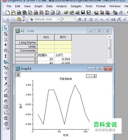Open the View menu
The image size is (128, 140).
(27, 6)
